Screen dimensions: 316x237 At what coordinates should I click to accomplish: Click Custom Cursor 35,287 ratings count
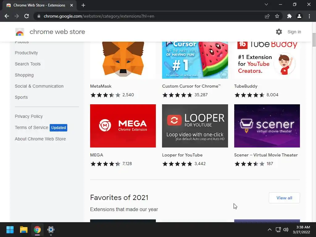tap(201, 95)
